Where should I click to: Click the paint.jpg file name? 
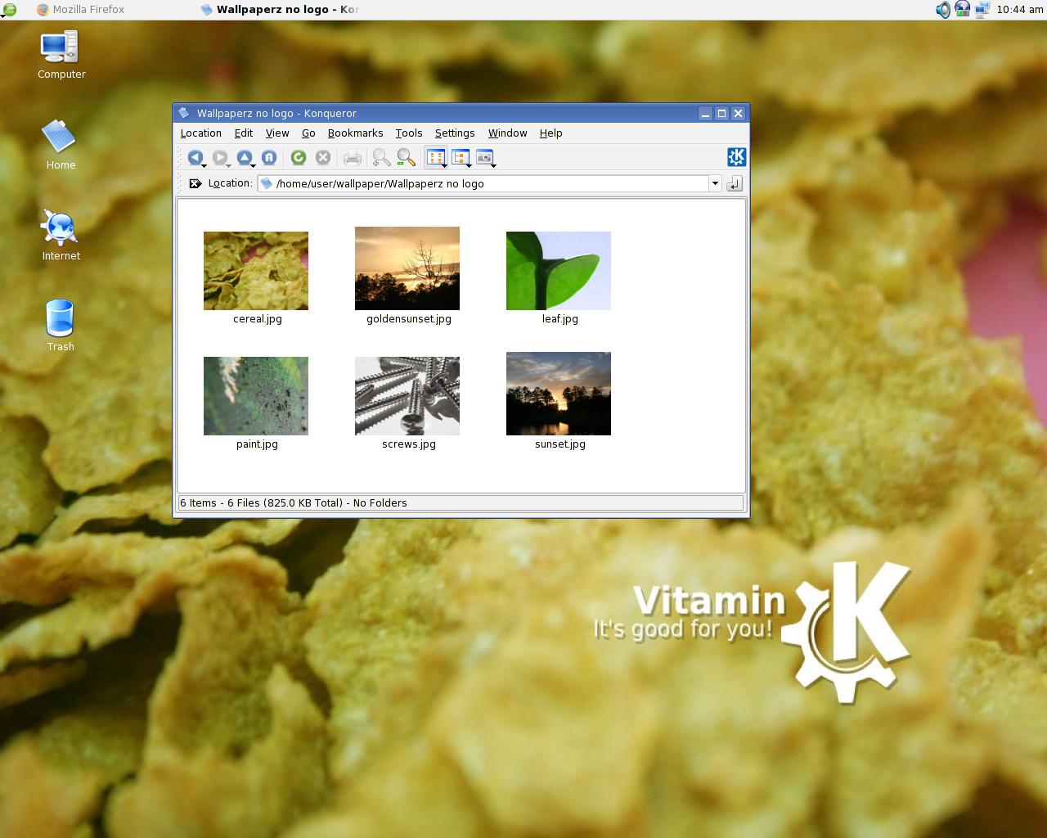tap(257, 444)
